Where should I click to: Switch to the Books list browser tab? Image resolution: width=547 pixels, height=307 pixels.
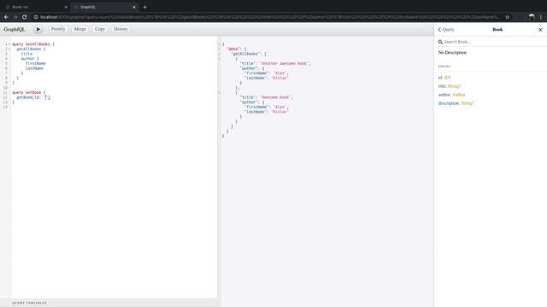click(x=35, y=7)
